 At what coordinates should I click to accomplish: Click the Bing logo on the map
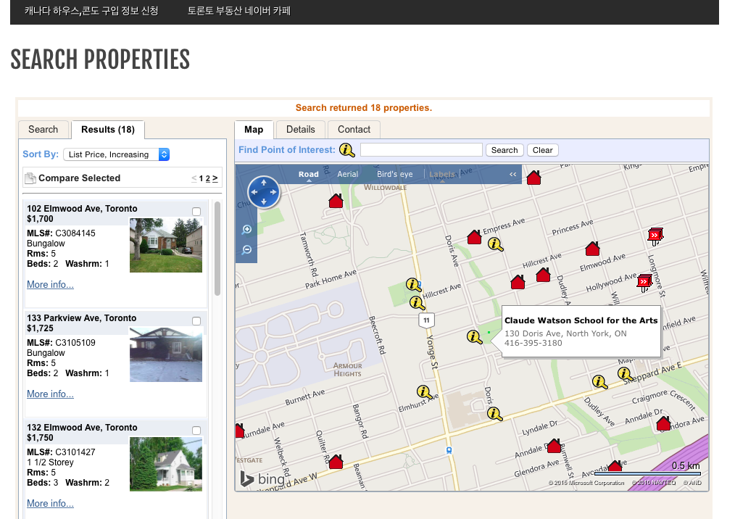point(262,479)
